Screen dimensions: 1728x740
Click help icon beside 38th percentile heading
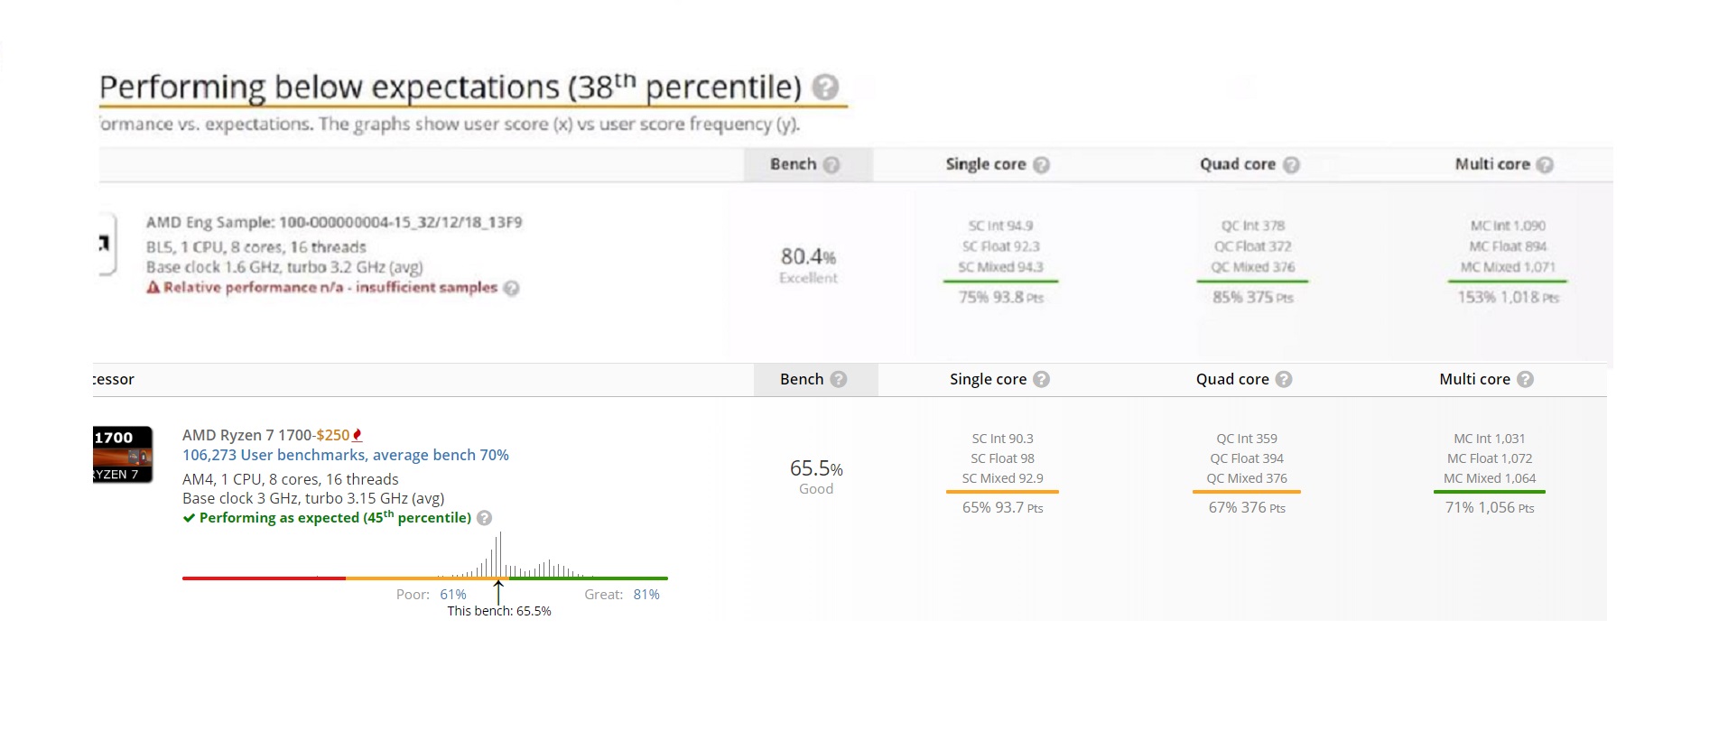(x=825, y=88)
